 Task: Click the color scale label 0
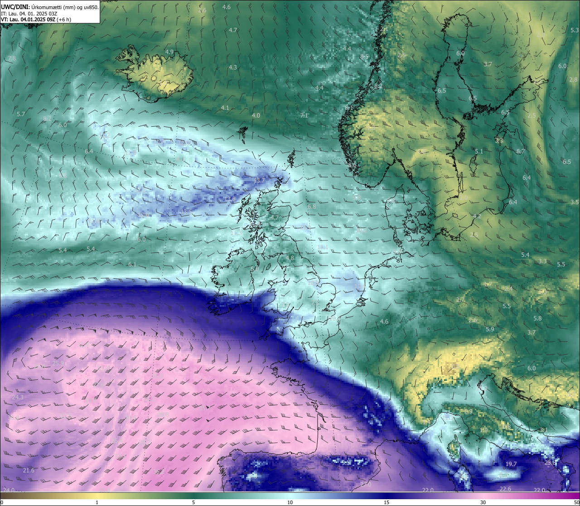(2, 502)
